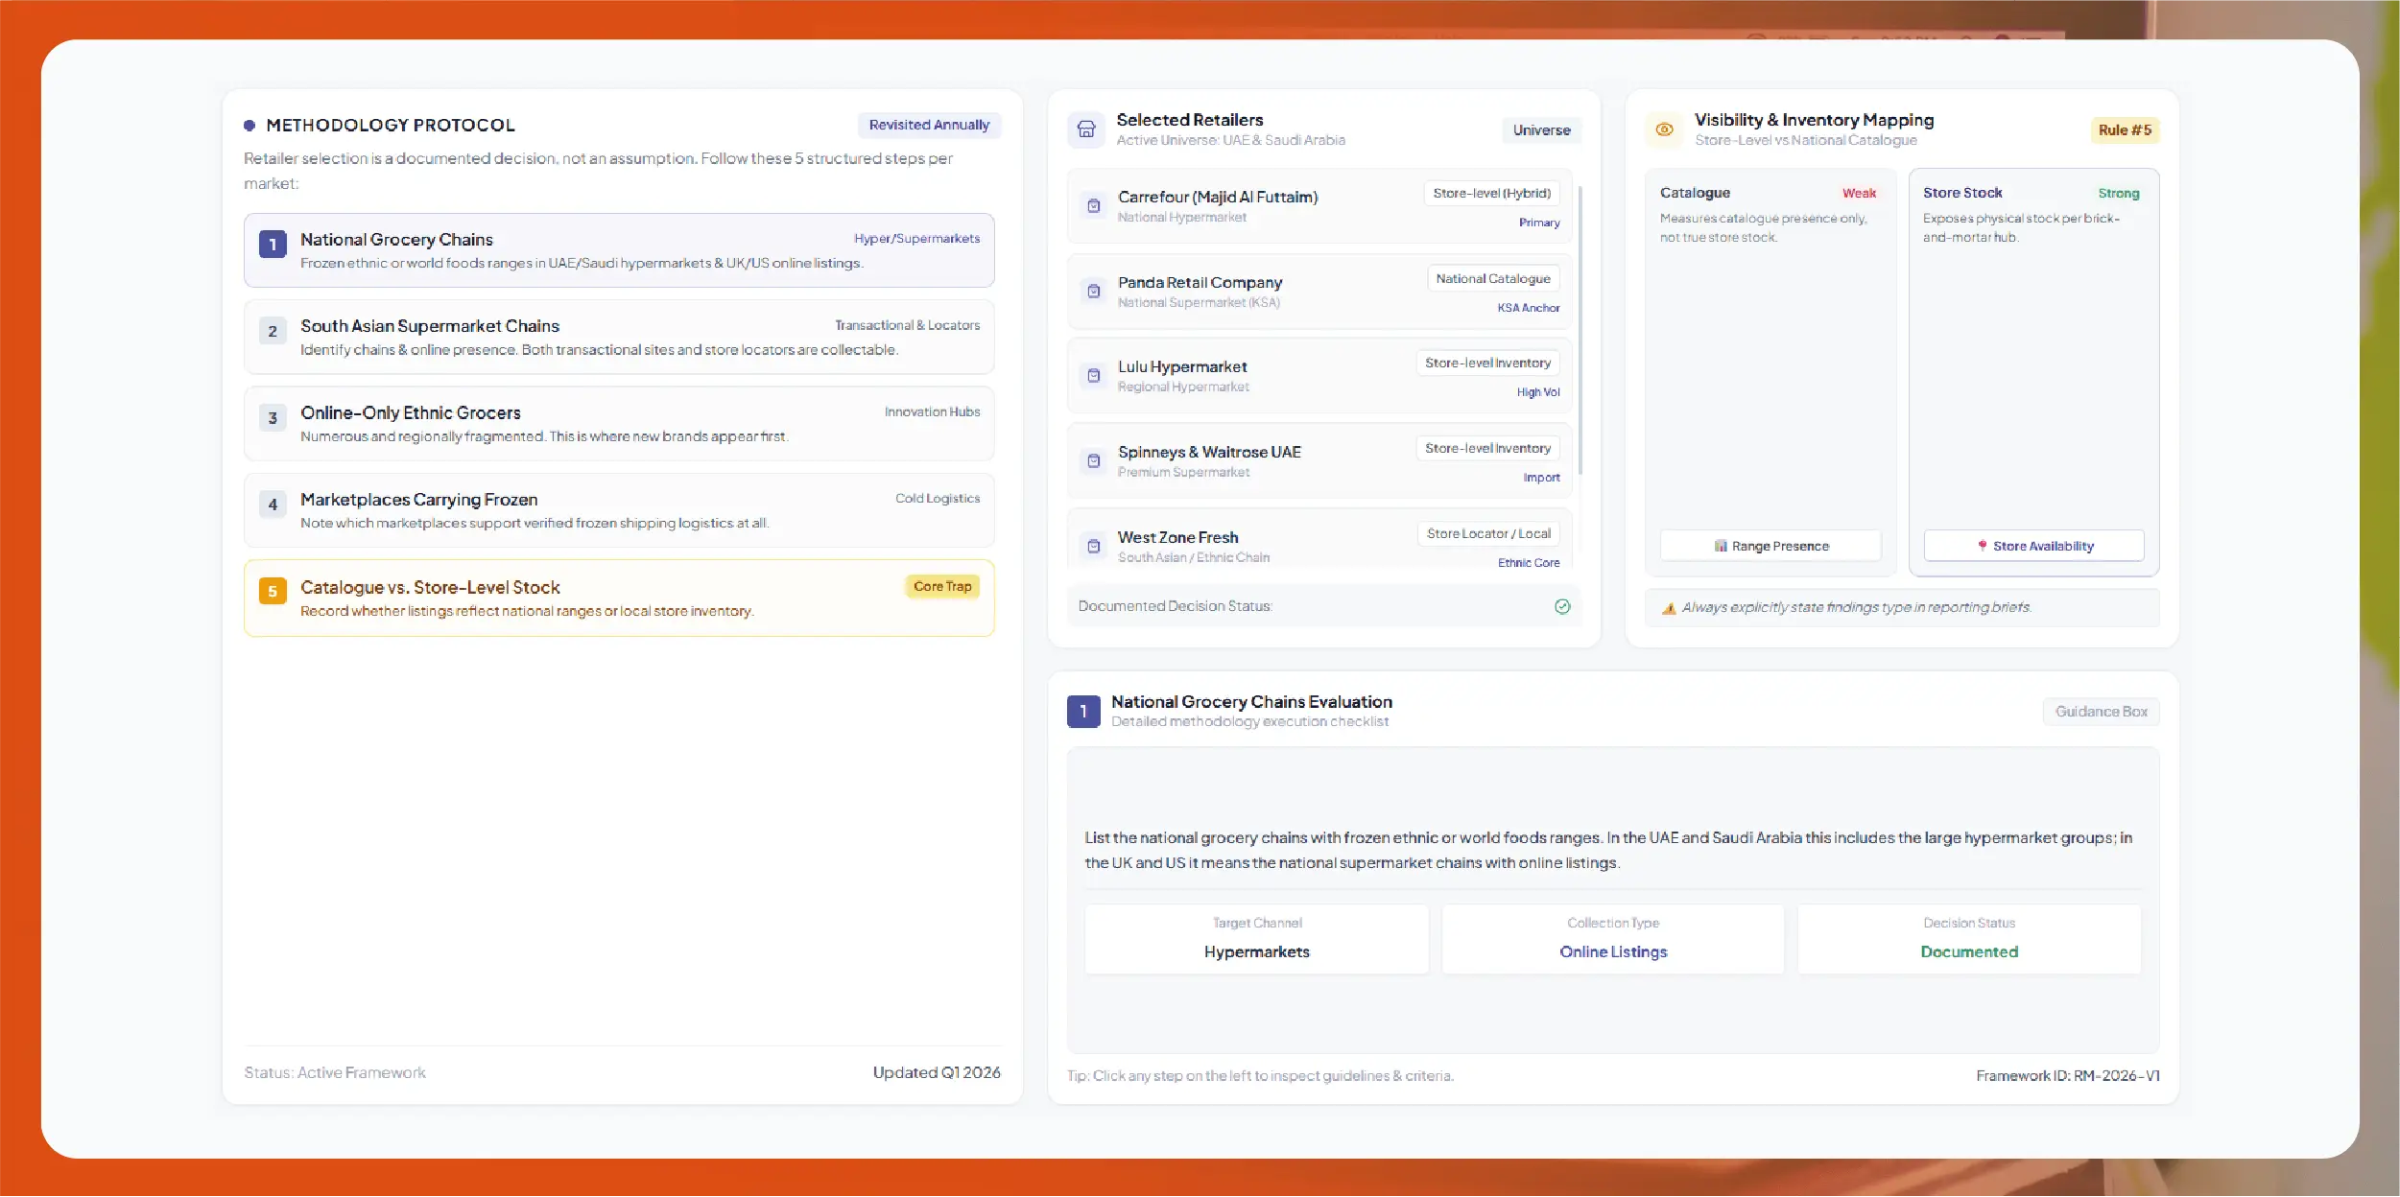Click the eye icon beside Visibility & Inventory Mapping

pos(1665,129)
